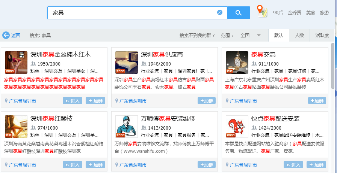Switch to the 活跃度 sort tab
The image size is (337, 173).
coord(322,35)
